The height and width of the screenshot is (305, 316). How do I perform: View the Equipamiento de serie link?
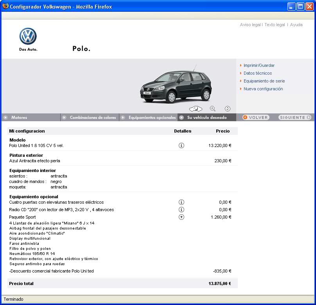(x=264, y=81)
